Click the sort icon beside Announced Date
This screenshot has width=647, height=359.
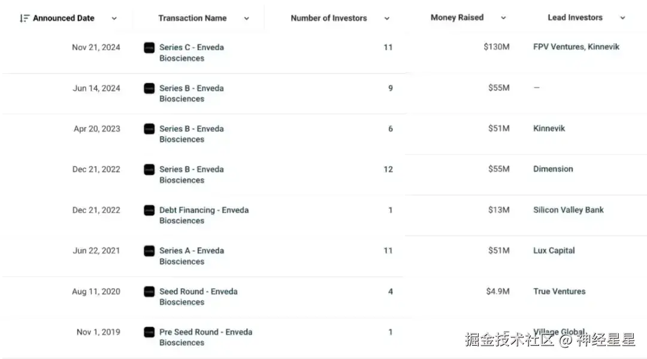pyautogui.click(x=25, y=19)
